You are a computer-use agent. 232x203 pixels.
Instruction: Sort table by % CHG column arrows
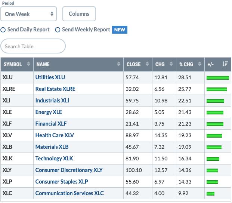(199, 64)
